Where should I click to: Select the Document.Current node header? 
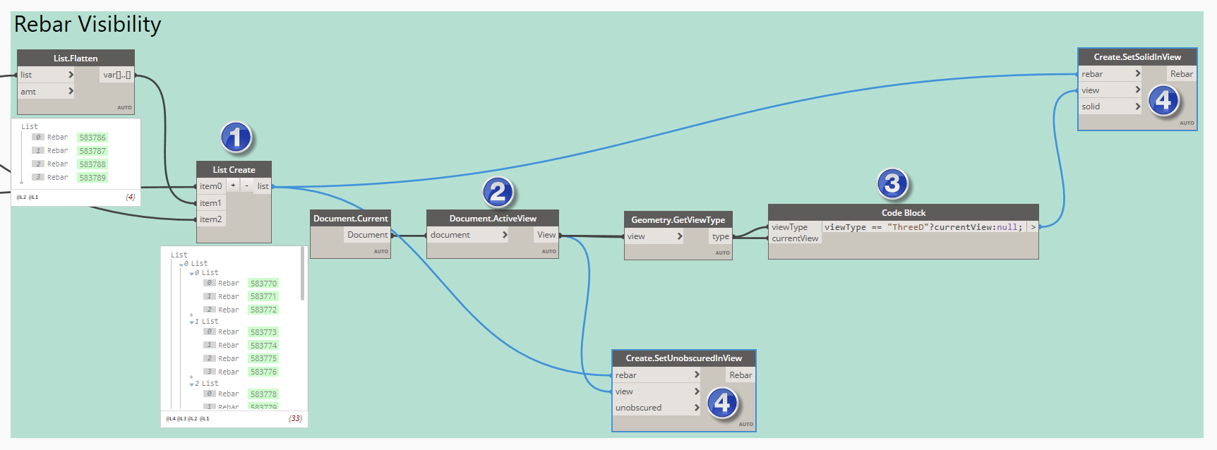[350, 218]
